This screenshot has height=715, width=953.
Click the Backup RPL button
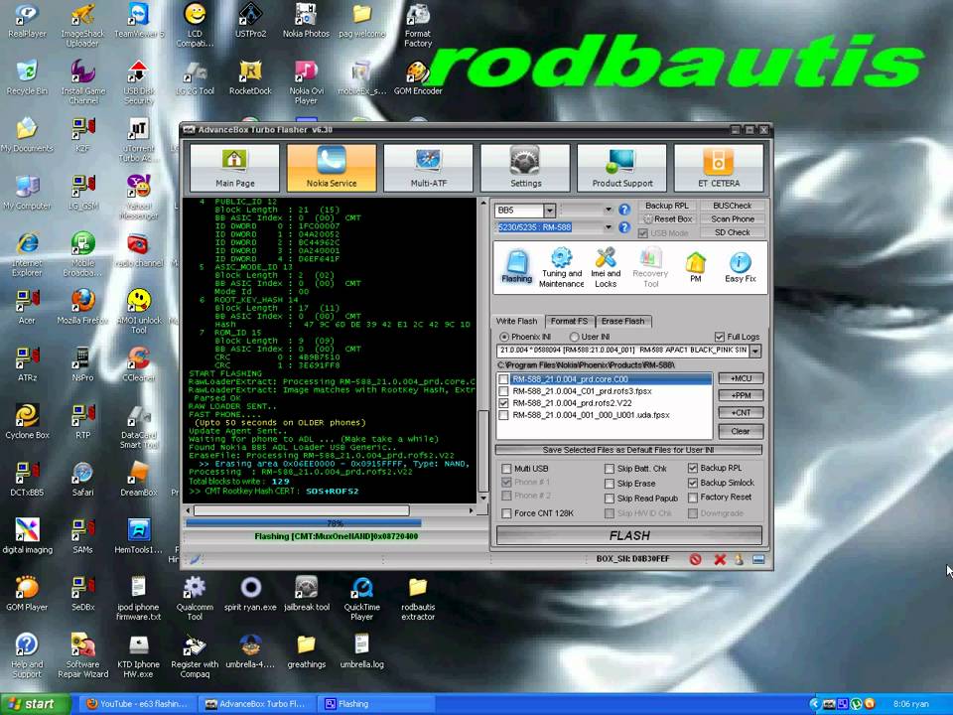[x=667, y=206]
